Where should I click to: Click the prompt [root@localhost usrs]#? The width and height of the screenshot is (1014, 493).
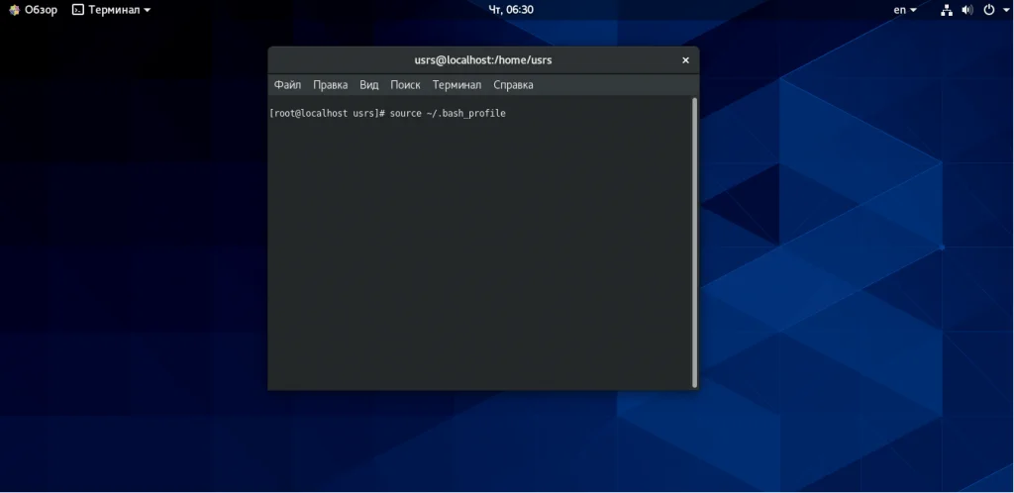pyautogui.click(x=327, y=114)
